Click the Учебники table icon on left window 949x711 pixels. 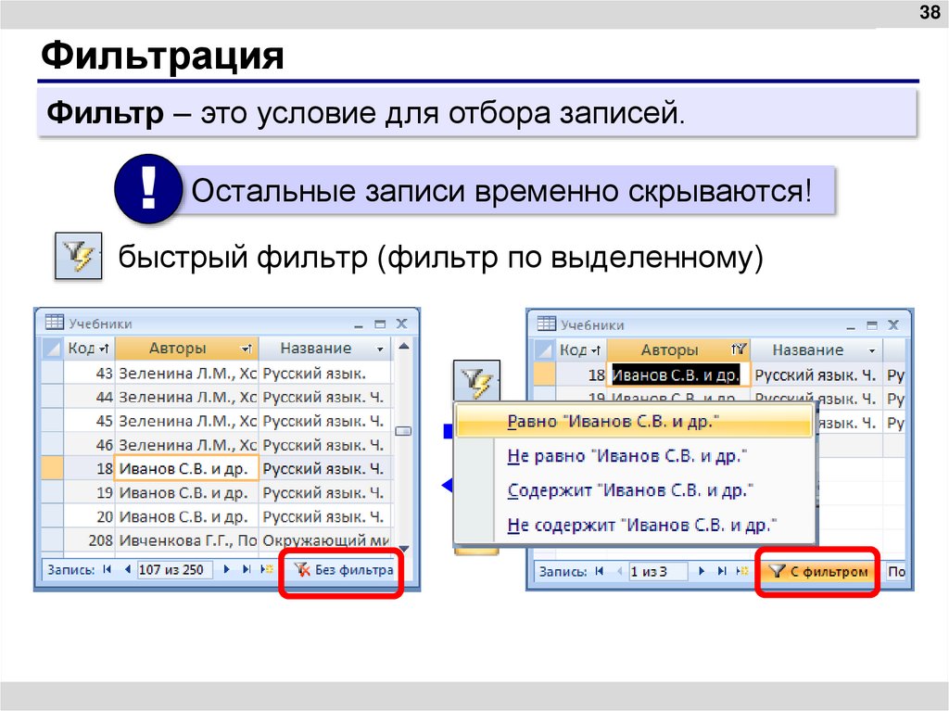tap(53, 323)
